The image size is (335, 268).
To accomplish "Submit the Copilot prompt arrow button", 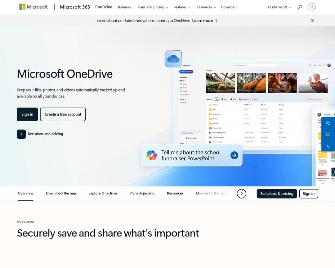I will click(x=234, y=155).
